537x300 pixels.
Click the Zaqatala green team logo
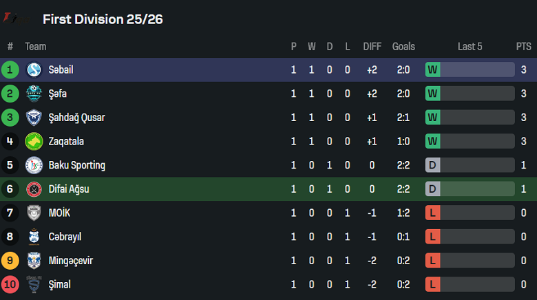(34, 141)
